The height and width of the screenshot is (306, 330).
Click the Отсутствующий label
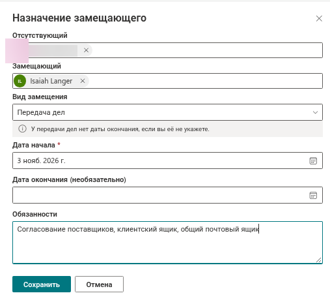point(40,35)
